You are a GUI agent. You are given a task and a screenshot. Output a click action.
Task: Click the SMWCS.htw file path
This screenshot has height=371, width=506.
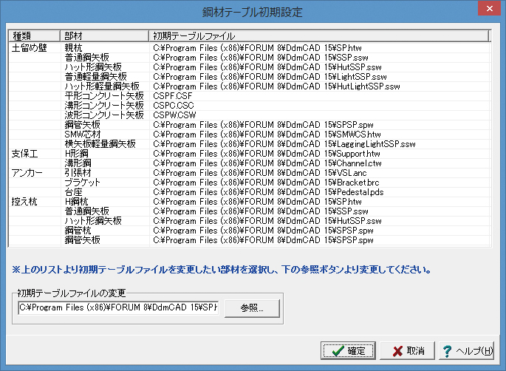pos(267,135)
